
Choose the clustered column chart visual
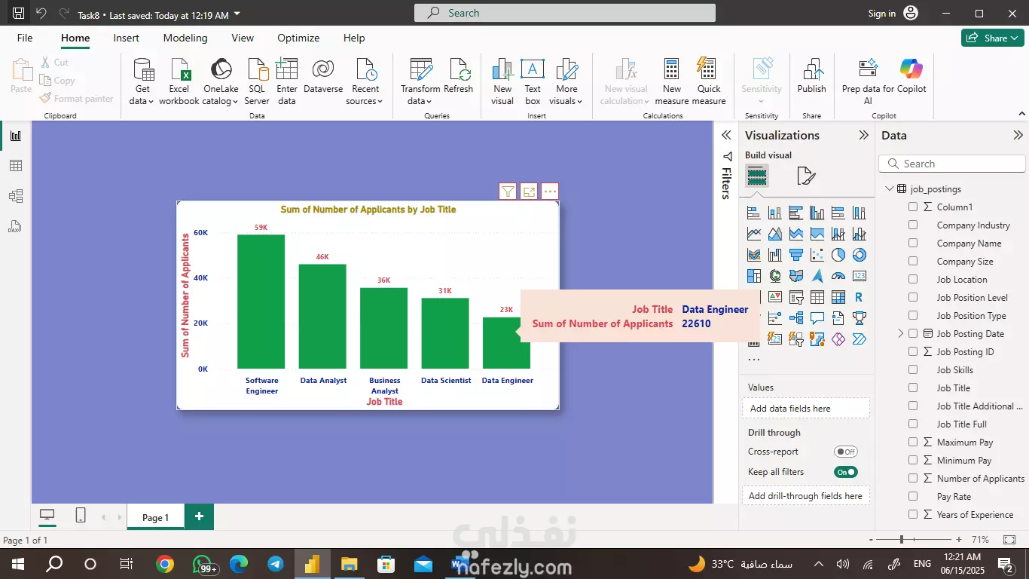pyautogui.click(x=817, y=213)
